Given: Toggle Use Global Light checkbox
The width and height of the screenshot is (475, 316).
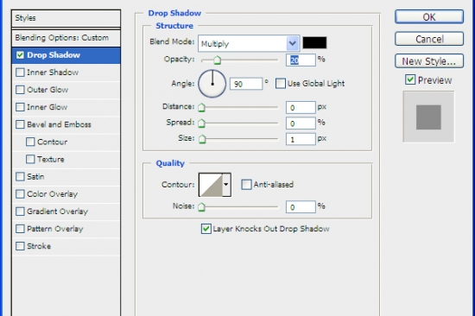Looking at the screenshot, I should 281,84.
